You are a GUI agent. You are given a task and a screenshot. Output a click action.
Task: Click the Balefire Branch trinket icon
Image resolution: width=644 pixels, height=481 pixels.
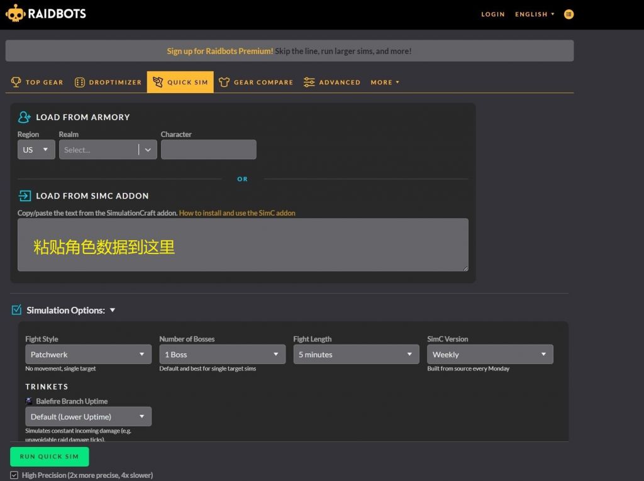[28, 401]
